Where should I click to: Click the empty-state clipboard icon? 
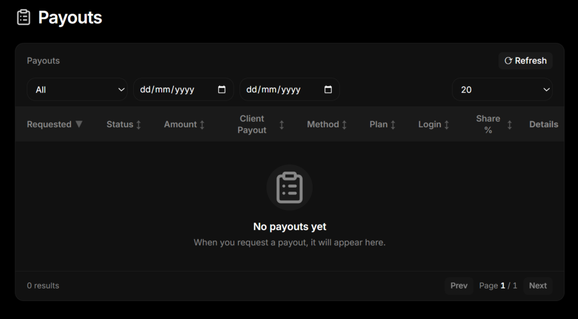(x=290, y=187)
